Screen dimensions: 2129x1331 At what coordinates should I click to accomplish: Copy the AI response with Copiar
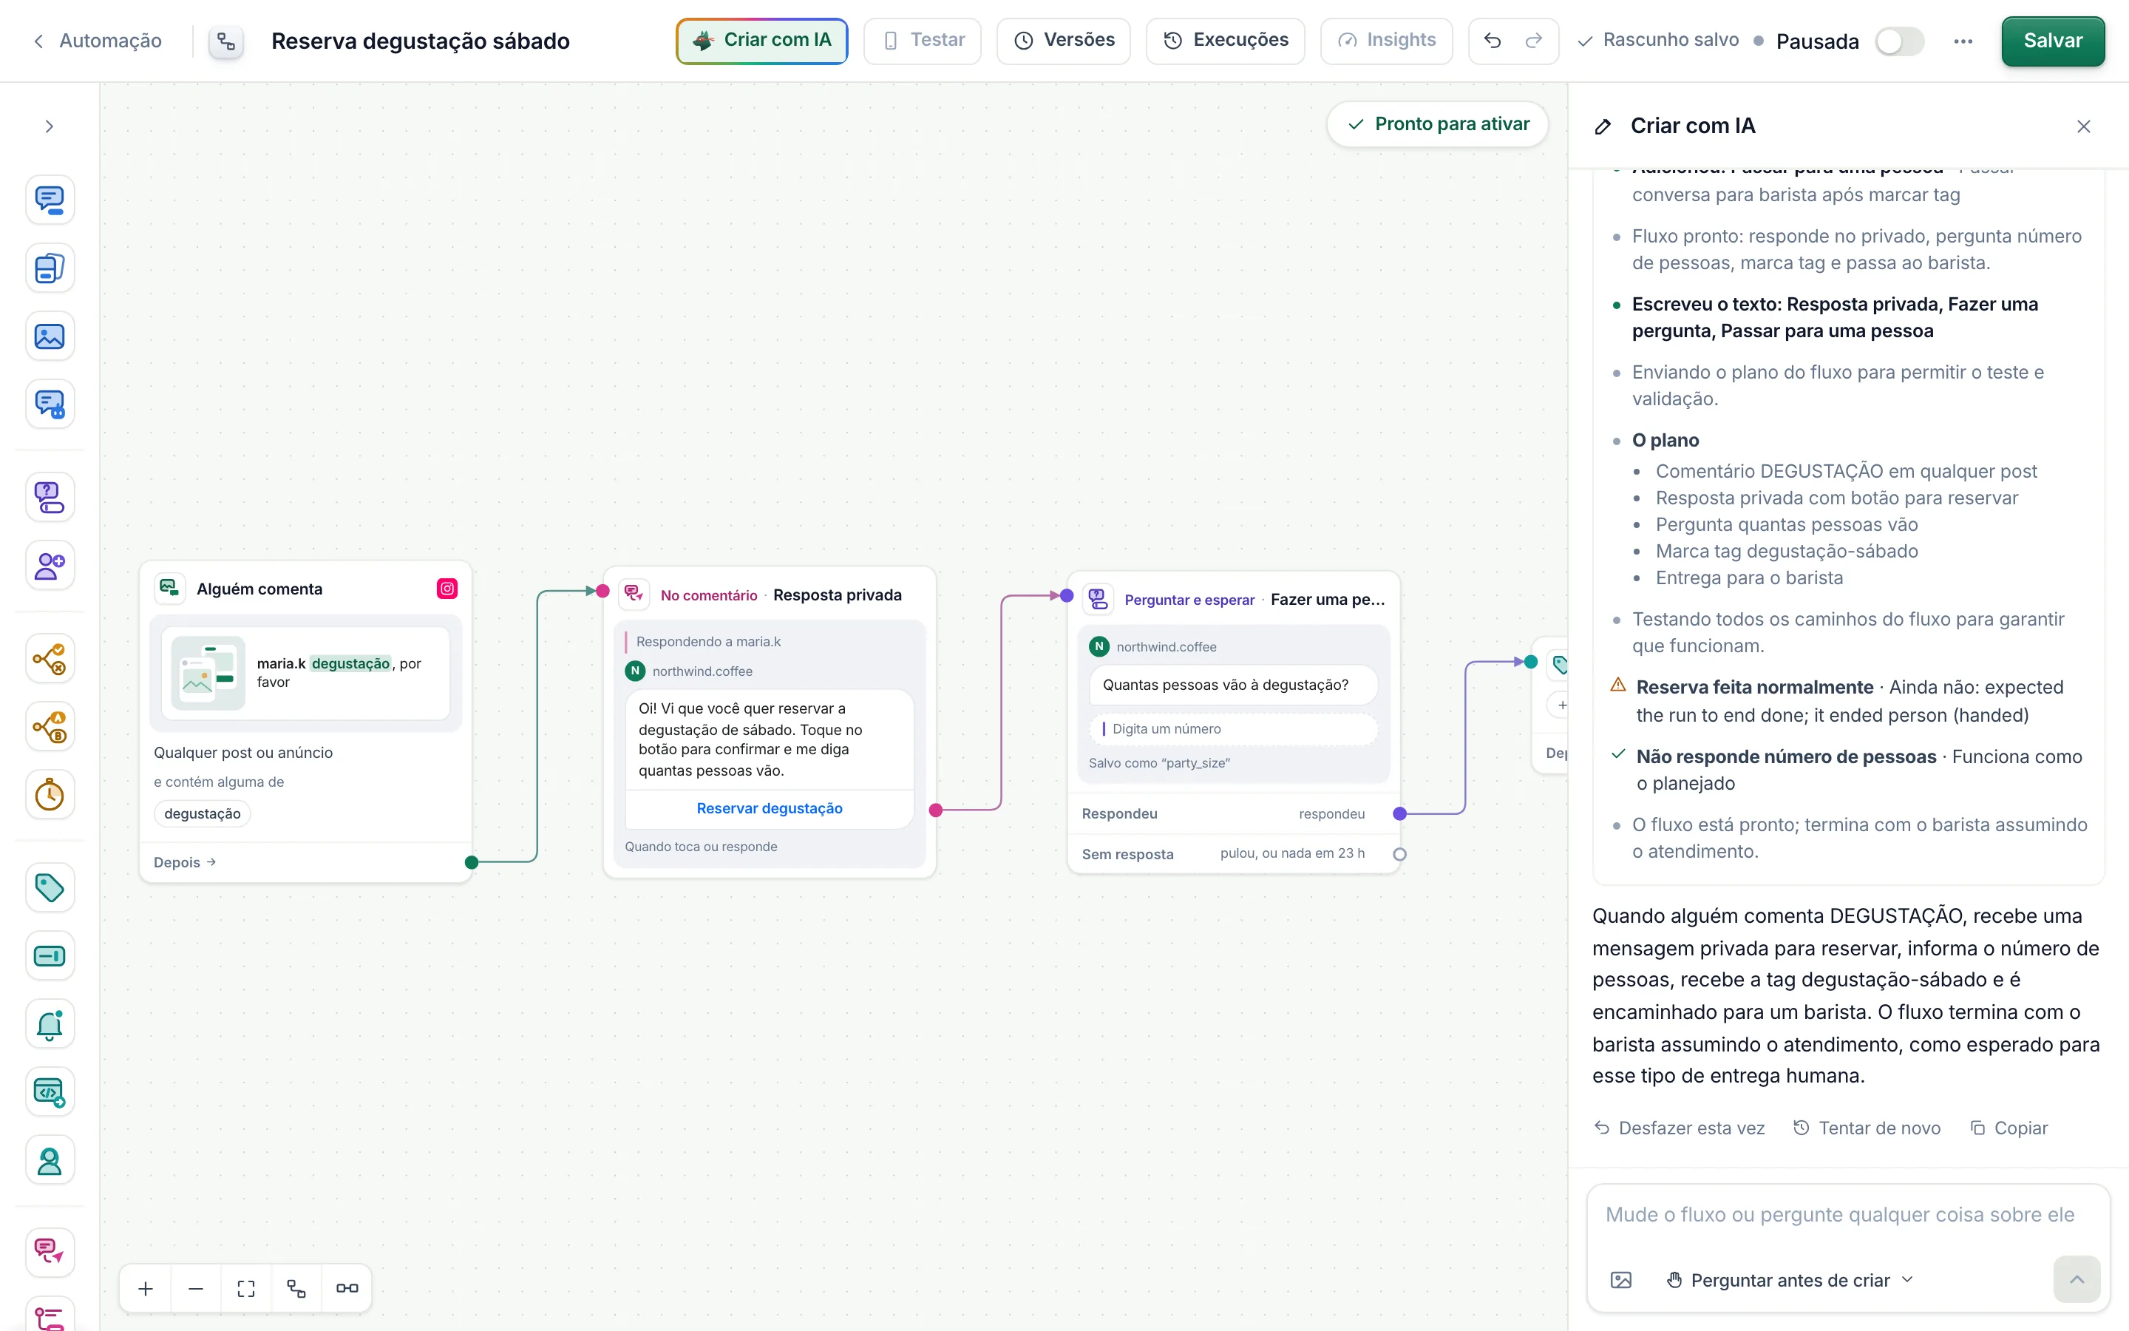(2009, 1128)
